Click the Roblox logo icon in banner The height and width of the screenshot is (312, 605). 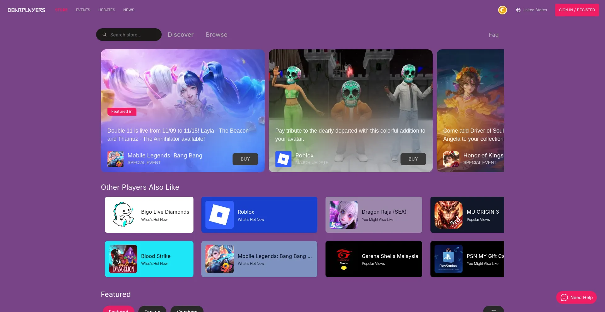tap(283, 159)
